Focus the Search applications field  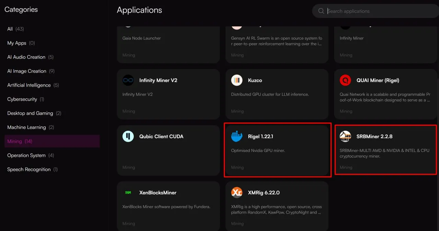375,11
